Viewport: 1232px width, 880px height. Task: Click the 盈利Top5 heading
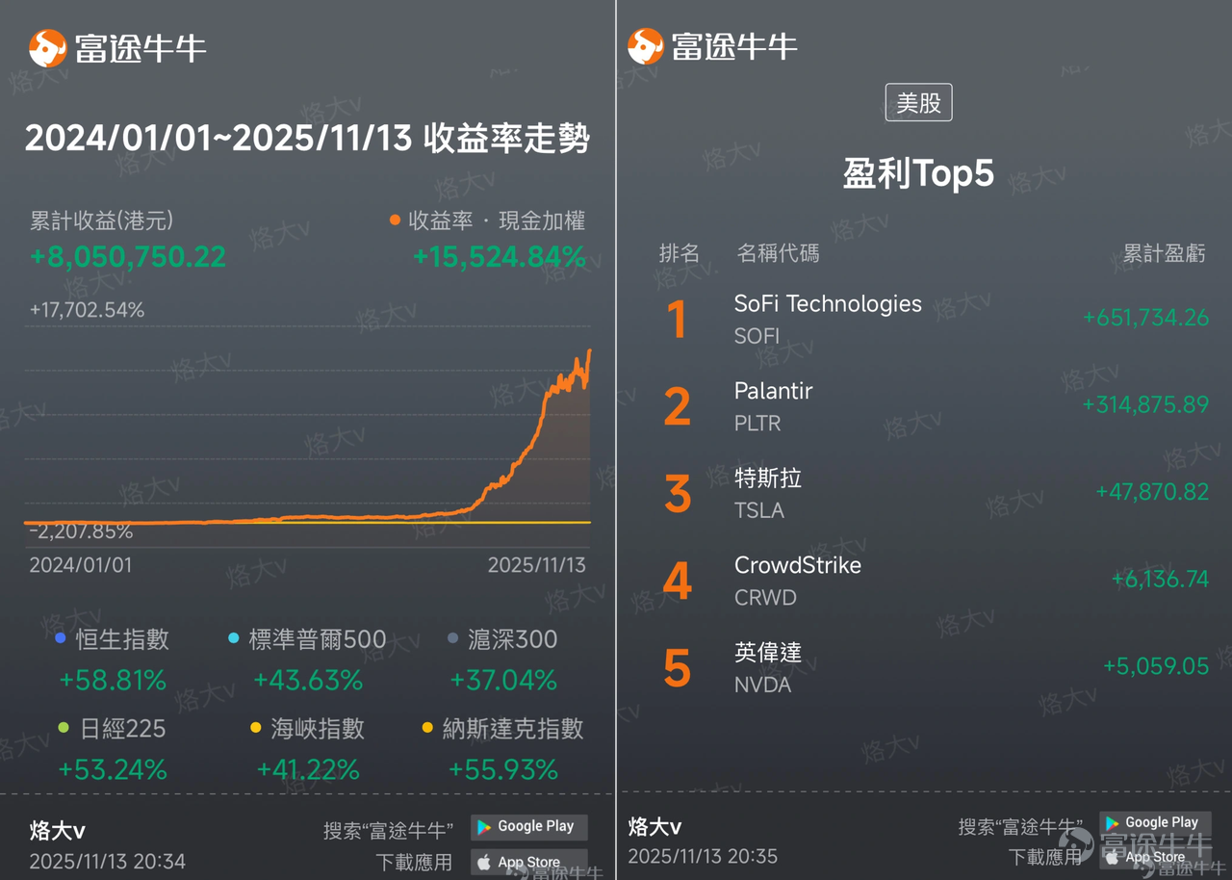(918, 173)
